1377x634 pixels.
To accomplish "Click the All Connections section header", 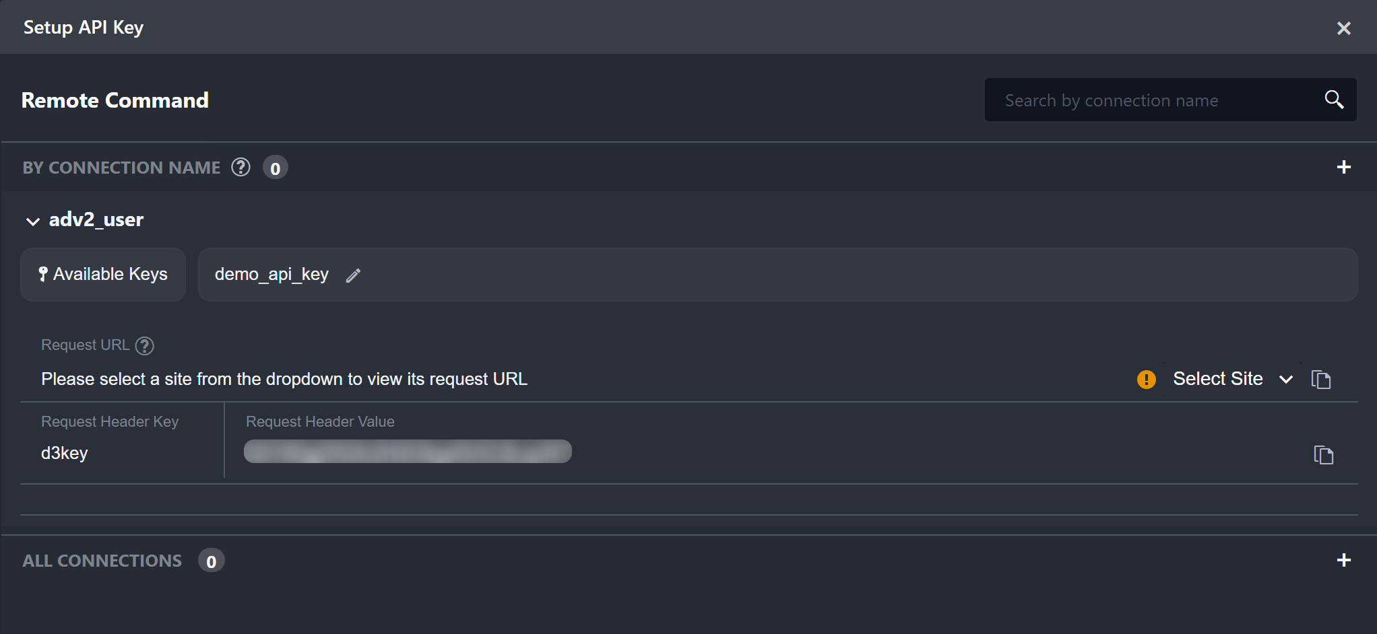I will pos(102,561).
